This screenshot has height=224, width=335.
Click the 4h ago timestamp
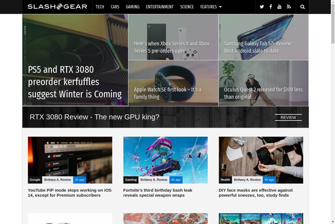[176, 180]
